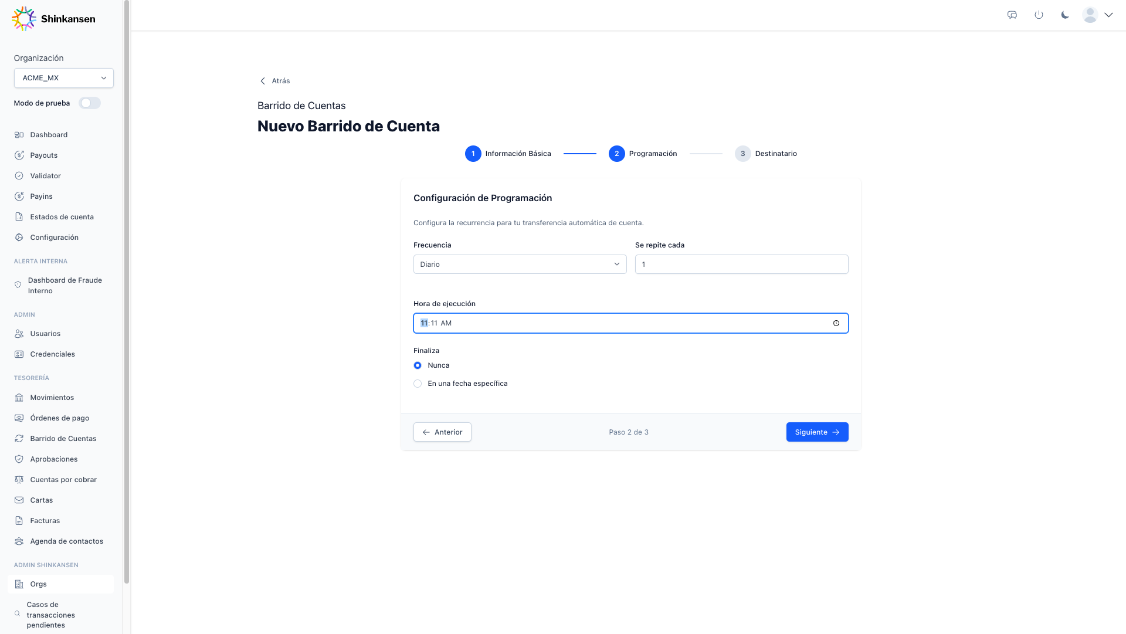The height and width of the screenshot is (634, 1126).
Task: Go to step 1 Información Básica
Action: (x=508, y=154)
